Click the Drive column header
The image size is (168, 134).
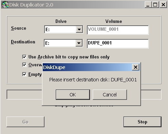coord(61,21)
